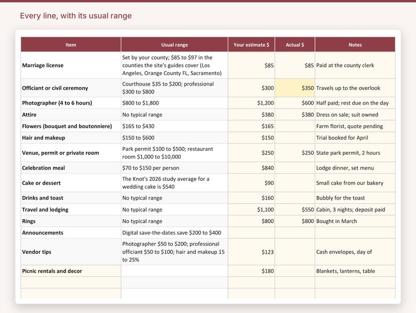Screen dimensions: 416x313
Task: Edit the Photographer estimate of $1,200
Action: click(251, 103)
